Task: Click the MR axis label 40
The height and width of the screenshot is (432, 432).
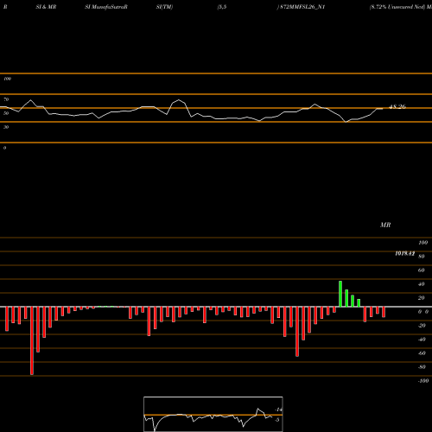Action: tap(422, 284)
